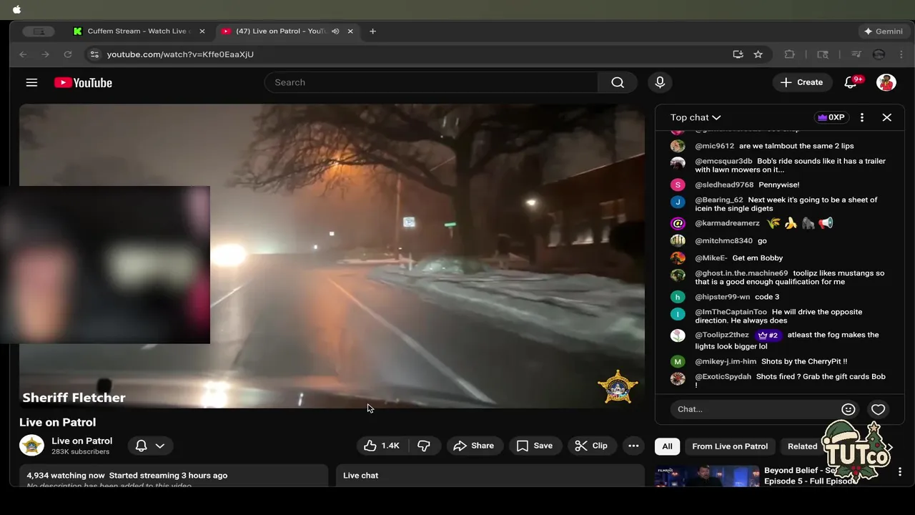Click the Live chat section header
This screenshot has width=915, height=515.
(x=361, y=476)
